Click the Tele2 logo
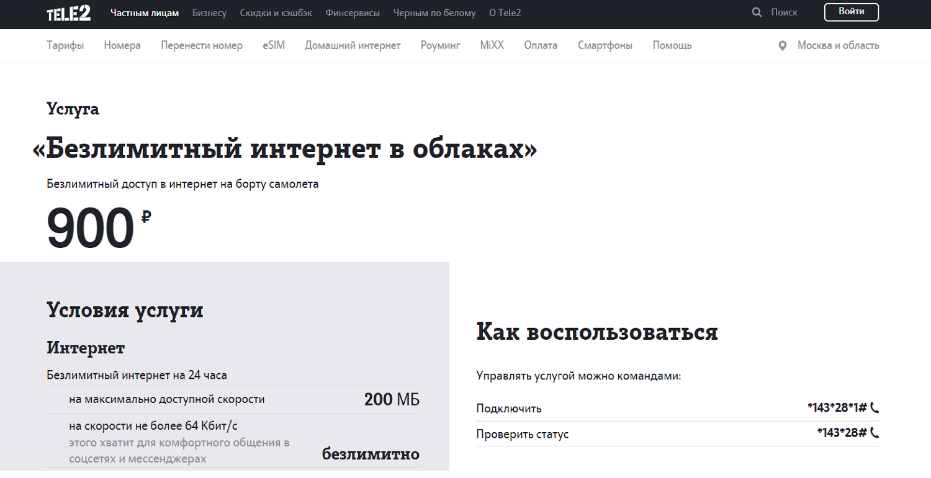Image resolution: width=931 pixels, height=478 pixels. tap(69, 13)
